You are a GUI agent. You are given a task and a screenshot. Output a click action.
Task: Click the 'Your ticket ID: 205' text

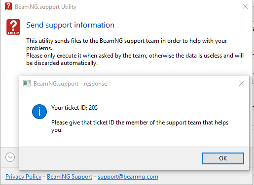tap(74, 108)
